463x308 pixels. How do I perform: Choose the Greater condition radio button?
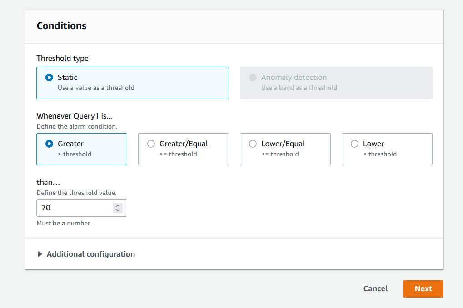(50, 144)
